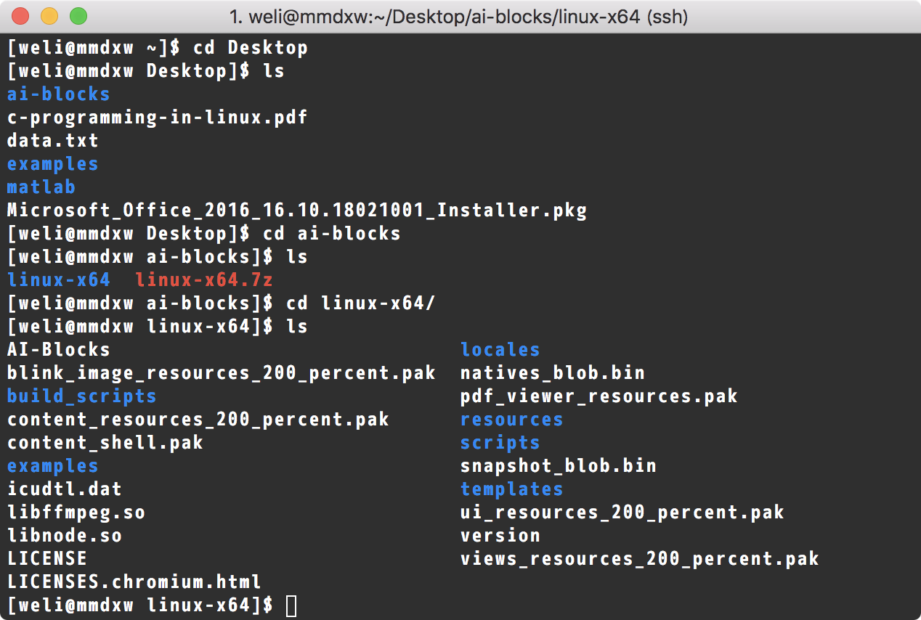
Task: Click the LICENSE file name
Action: (x=47, y=558)
